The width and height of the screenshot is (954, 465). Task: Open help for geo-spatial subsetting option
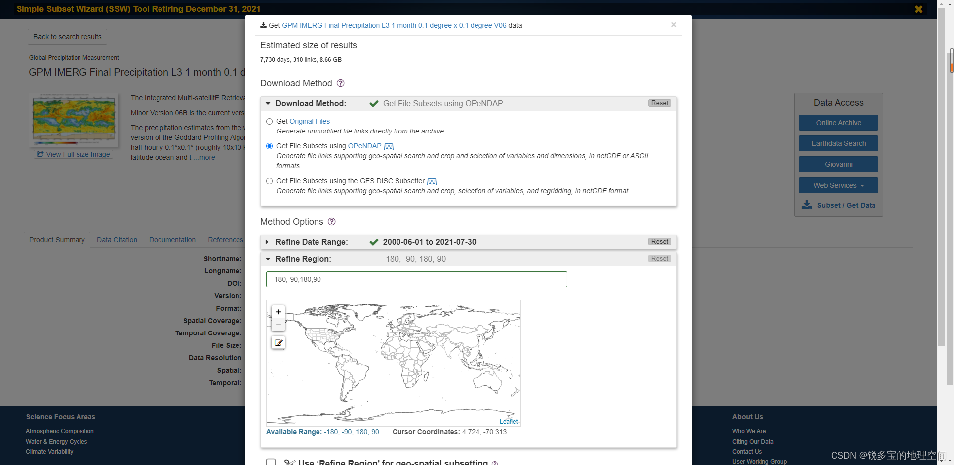pos(495,463)
